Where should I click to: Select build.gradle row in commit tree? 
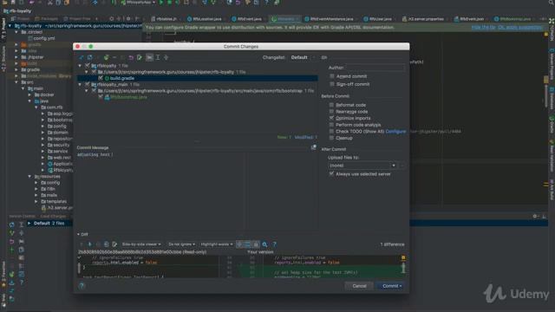(x=198, y=78)
